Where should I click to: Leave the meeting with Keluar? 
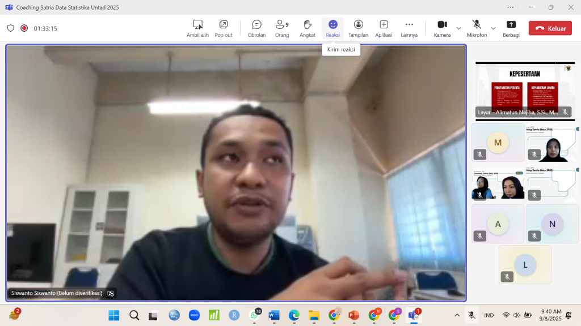pos(550,28)
